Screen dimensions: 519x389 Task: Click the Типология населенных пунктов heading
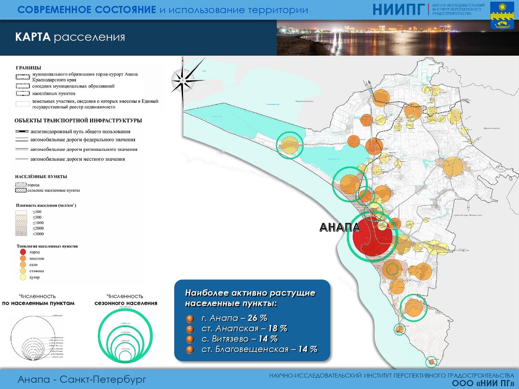click(47, 246)
